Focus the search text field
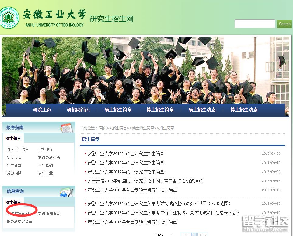 point(254,24)
